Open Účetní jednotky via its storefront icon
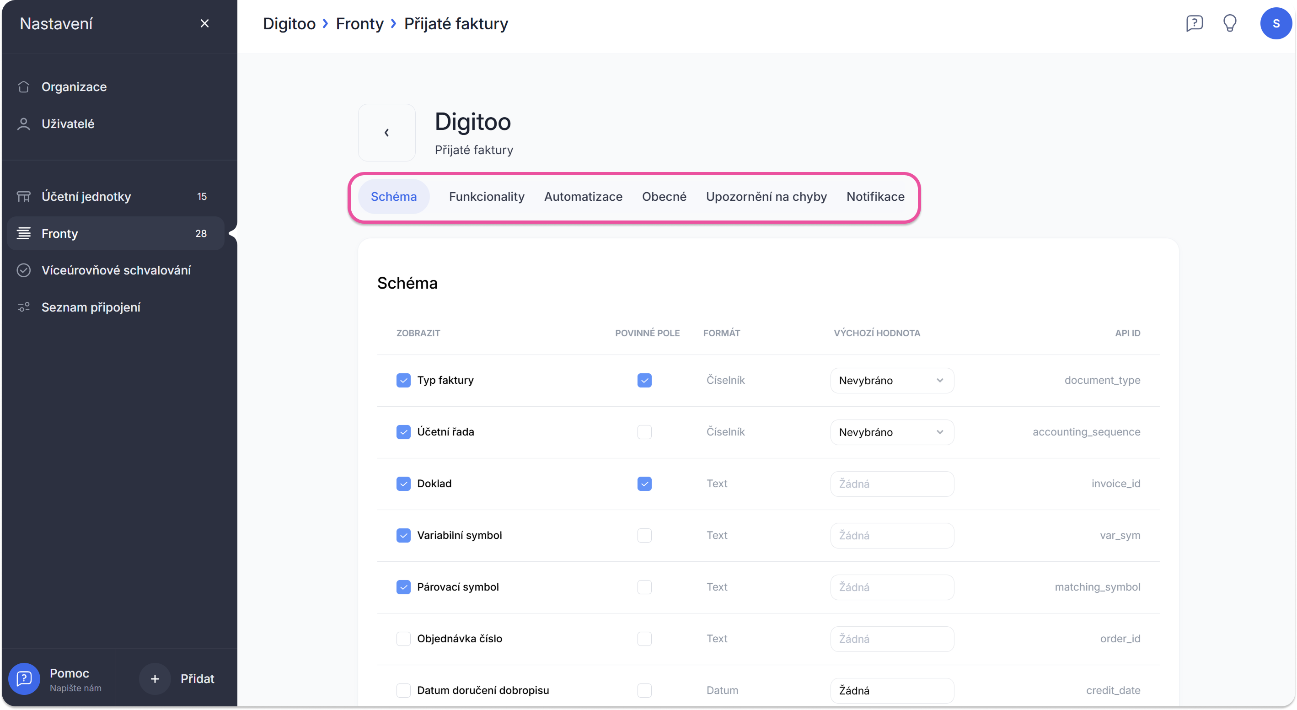Screen dimensions: 1297x710 [24, 196]
